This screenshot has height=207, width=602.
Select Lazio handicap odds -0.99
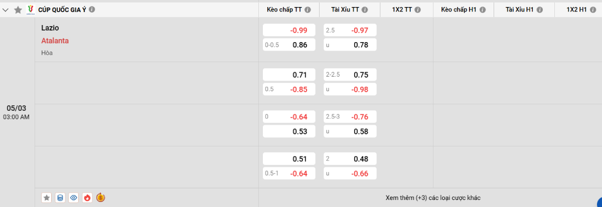(289, 31)
